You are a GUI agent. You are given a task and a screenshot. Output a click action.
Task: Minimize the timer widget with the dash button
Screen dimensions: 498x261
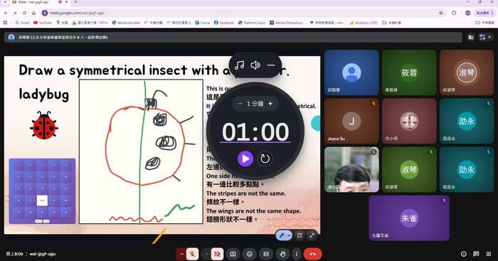pyautogui.click(x=271, y=65)
